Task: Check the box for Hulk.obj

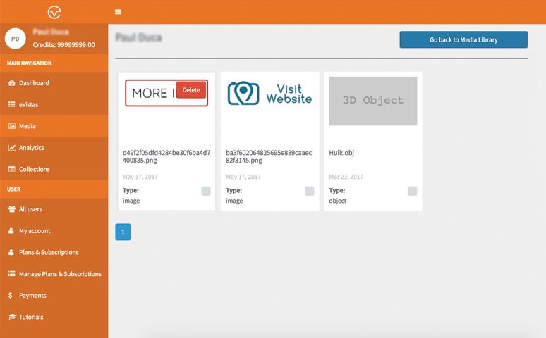Action: click(x=412, y=191)
